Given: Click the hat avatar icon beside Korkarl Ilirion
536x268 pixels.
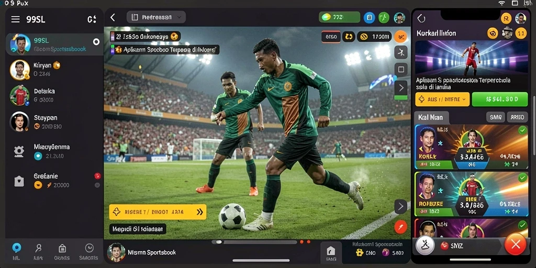Looking at the screenshot, I should 507,33.
